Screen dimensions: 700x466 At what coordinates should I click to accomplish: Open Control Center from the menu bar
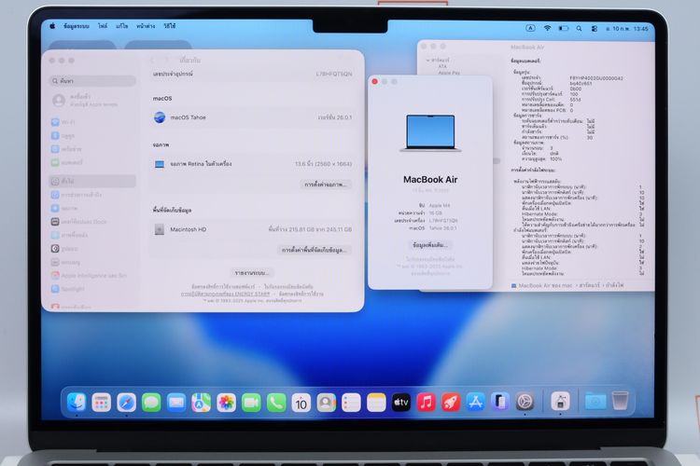[x=595, y=29]
